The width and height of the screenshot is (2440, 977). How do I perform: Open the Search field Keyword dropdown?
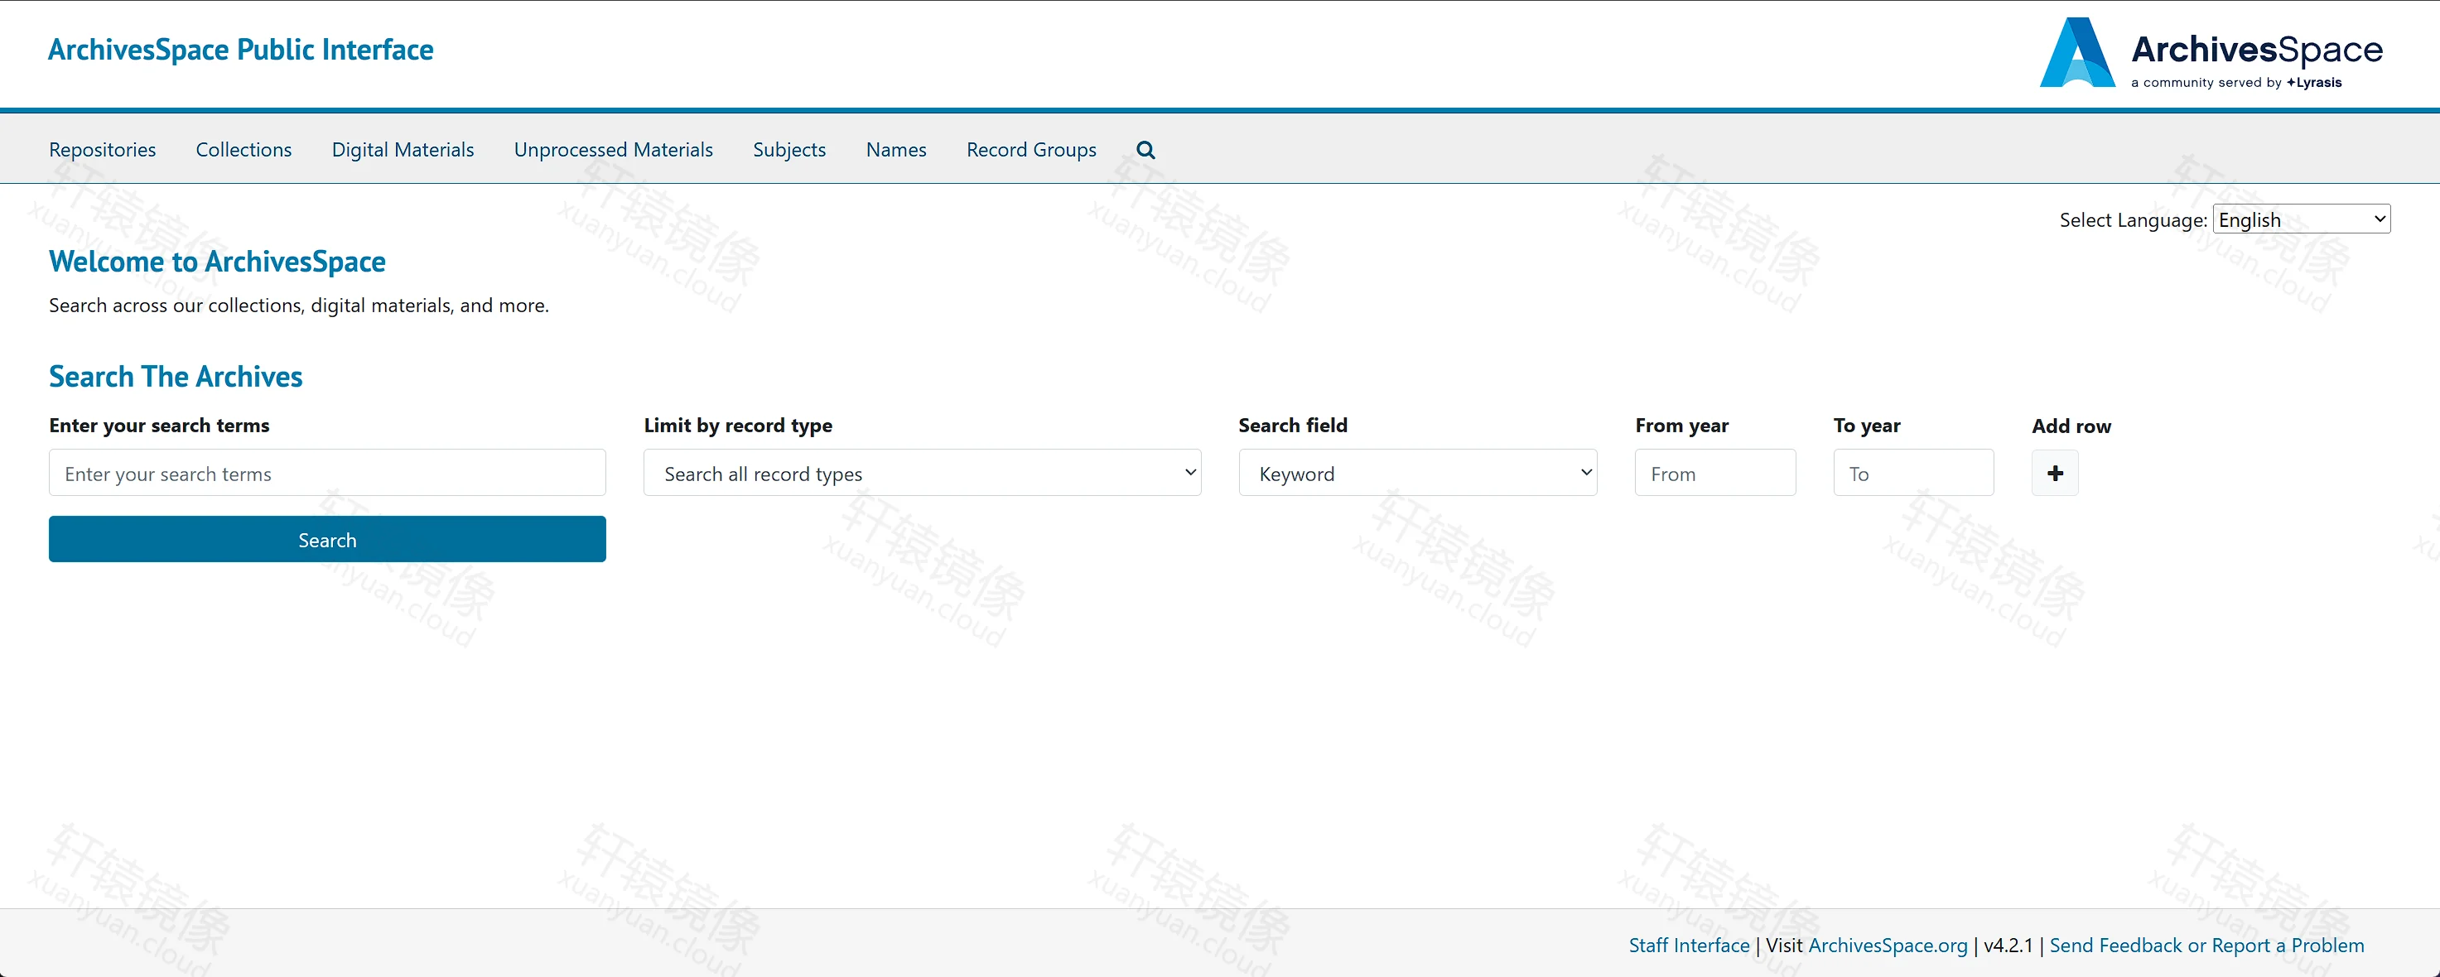pos(1417,473)
